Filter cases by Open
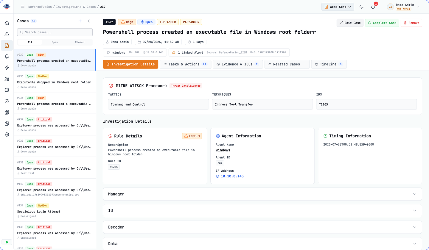This screenshot has width=429, height=250. point(55,42)
